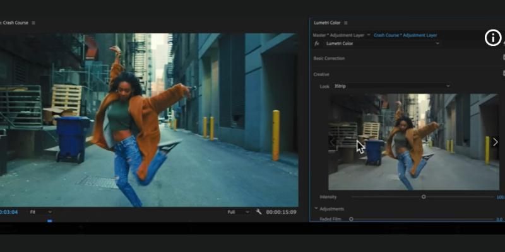Expand the Basic Correction section
This screenshot has width=505, height=252.
point(329,58)
